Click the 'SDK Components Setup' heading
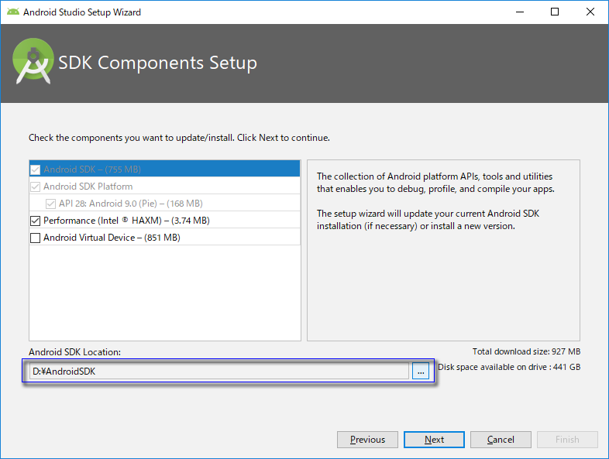This screenshot has width=609, height=459. click(x=158, y=63)
